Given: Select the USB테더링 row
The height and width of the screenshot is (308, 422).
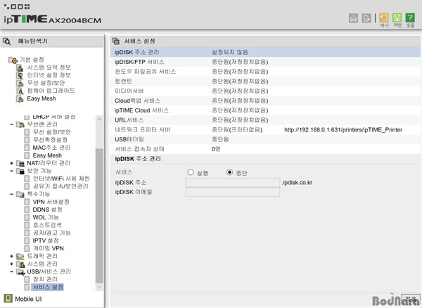Looking at the screenshot, I should click(265, 139).
